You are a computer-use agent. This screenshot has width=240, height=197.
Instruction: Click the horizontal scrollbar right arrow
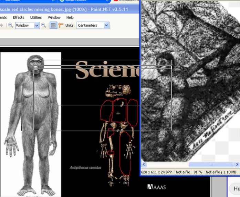coord(237,164)
